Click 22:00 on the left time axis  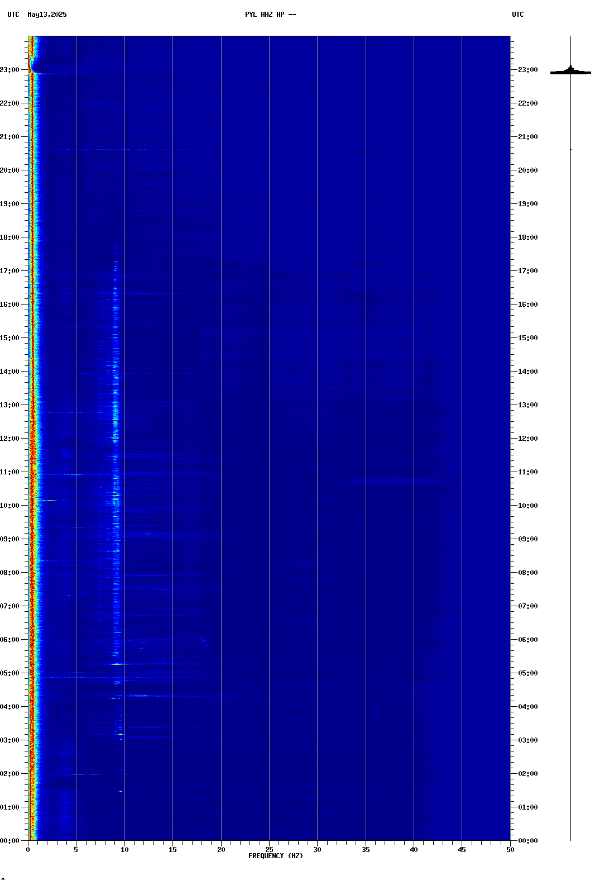point(9,103)
